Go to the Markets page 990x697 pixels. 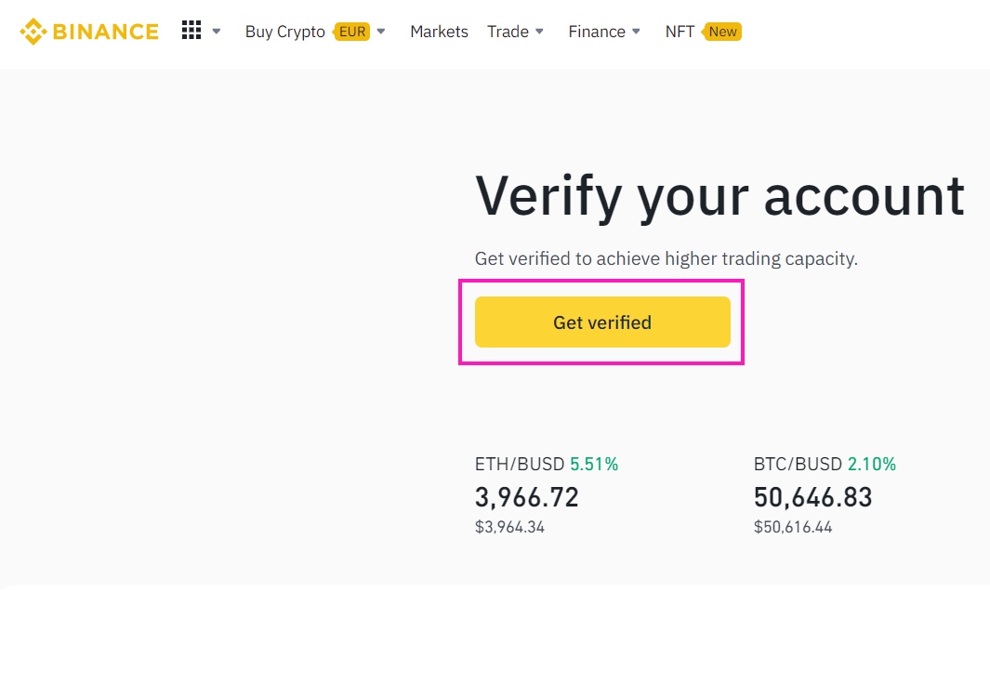[x=439, y=32]
